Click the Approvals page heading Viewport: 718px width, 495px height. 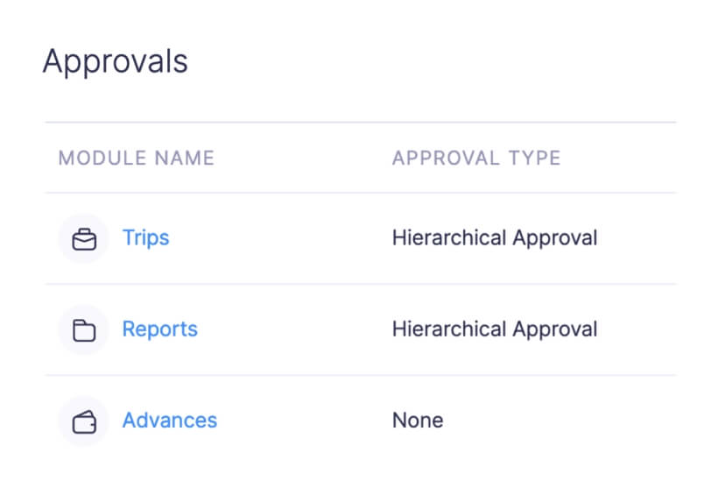tap(115, 62)
